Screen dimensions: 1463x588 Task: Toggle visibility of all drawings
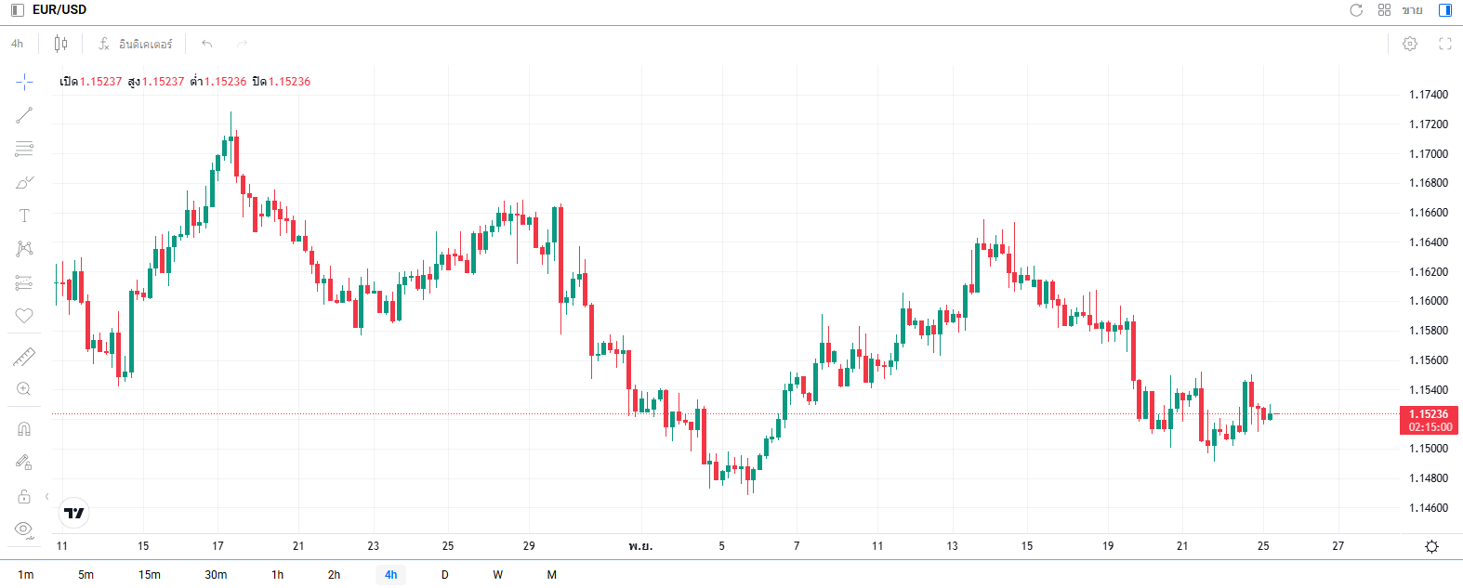click(24, 529)
